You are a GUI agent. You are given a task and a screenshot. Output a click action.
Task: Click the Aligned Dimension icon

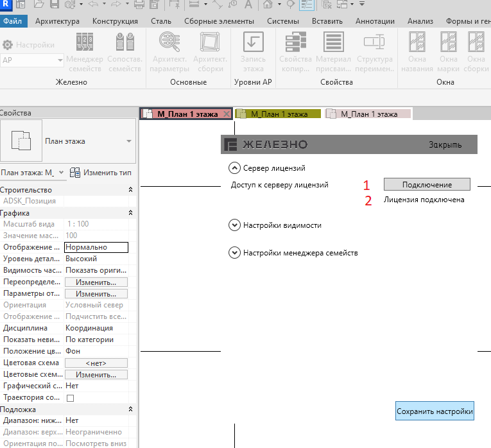(194, 4)
